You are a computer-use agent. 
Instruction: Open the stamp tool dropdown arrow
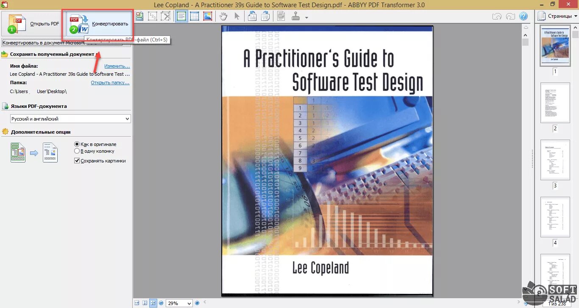pyautogui.click(x=306, y=18)
